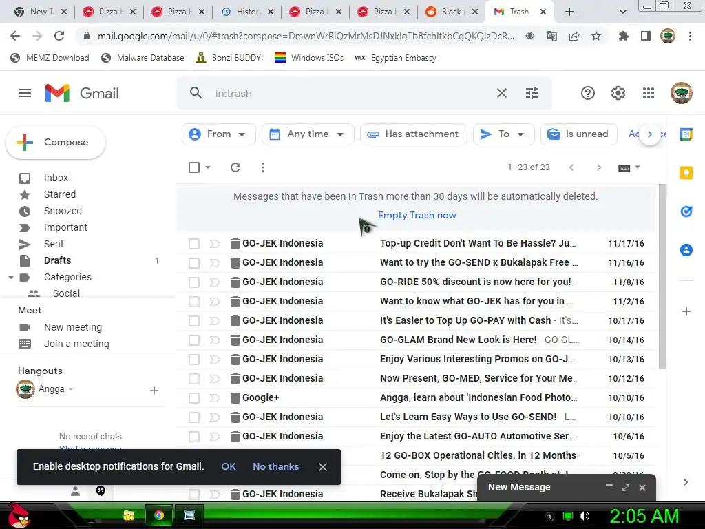The width and height of the screenshot is (705, 529).
Task: Open Google Keep side panel icon
Action: pyautogui.click(x=686, y=173)
